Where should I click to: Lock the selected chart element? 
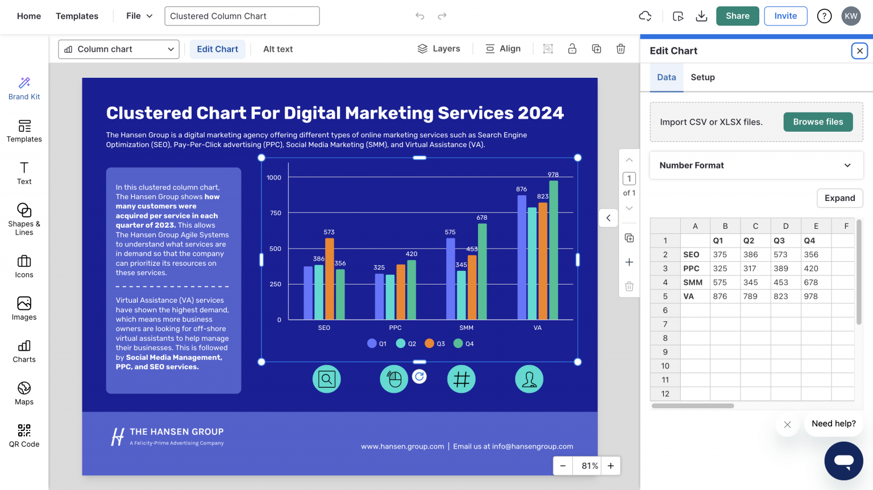click(572, 48)
